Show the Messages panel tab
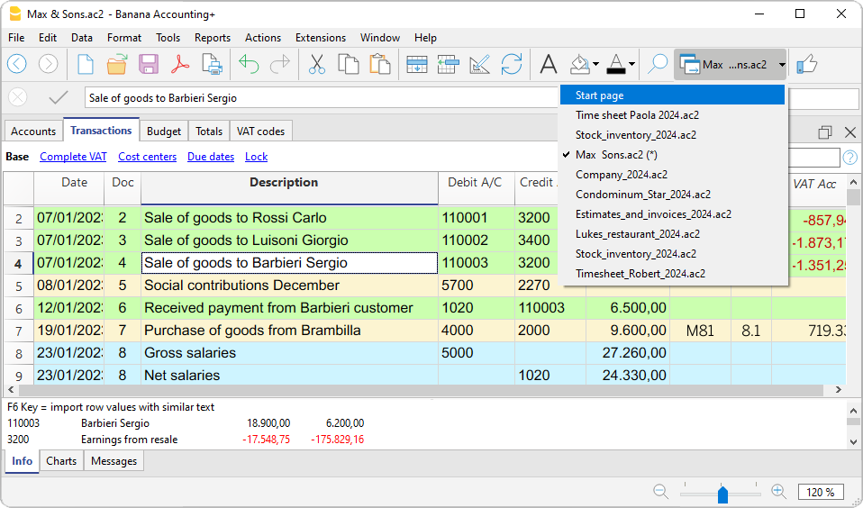 tap(114, 460)
